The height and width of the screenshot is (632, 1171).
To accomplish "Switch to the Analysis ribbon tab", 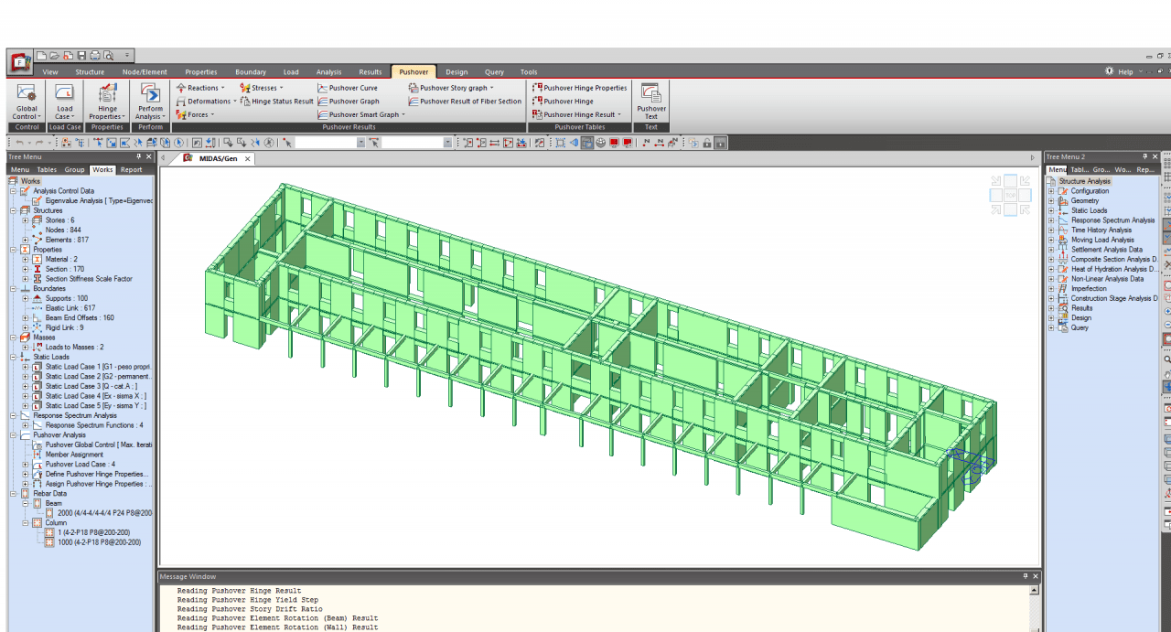I will click(x=328, y=72).
